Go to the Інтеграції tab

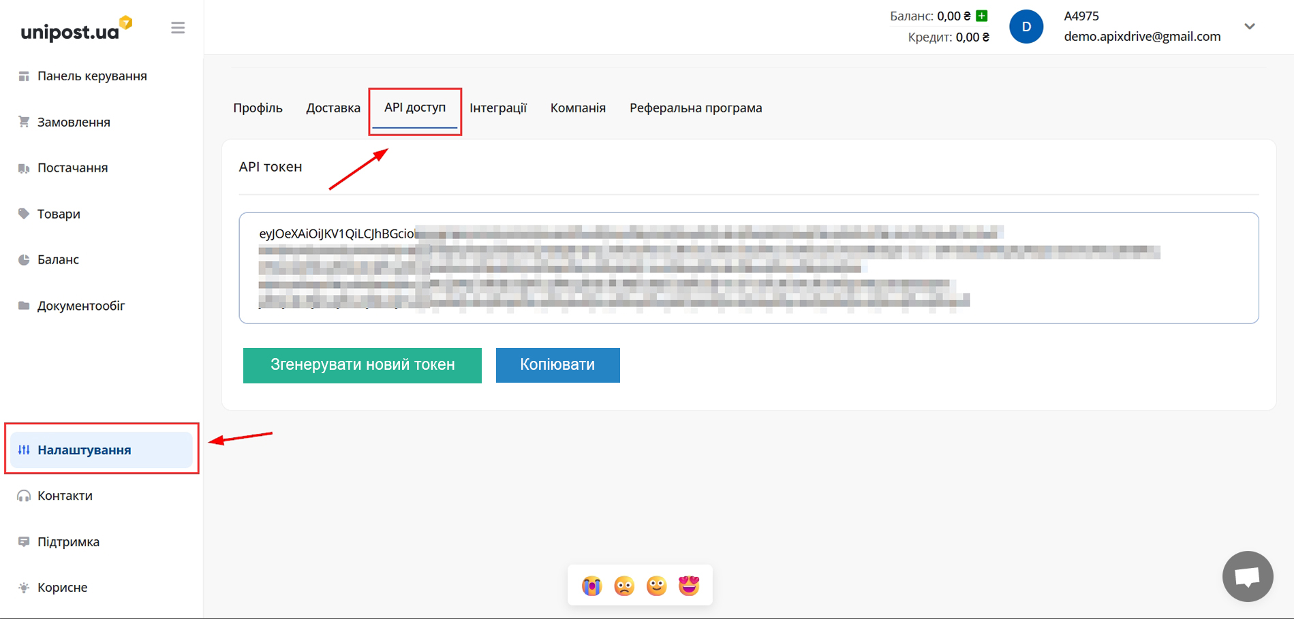498,108
